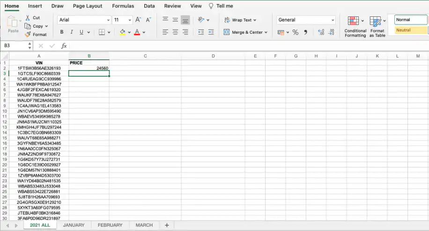Screen dimensions: 429x231
Task: Click the formula confirm checkmark icon
Action: [52, 46]
